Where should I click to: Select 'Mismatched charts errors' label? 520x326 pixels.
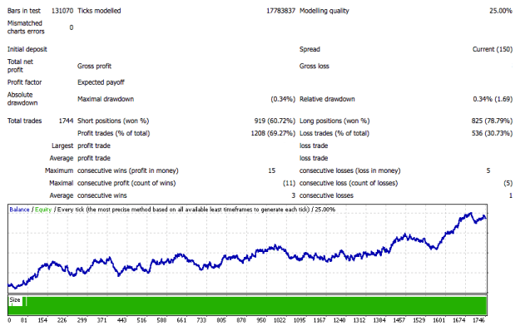(26, 27)
